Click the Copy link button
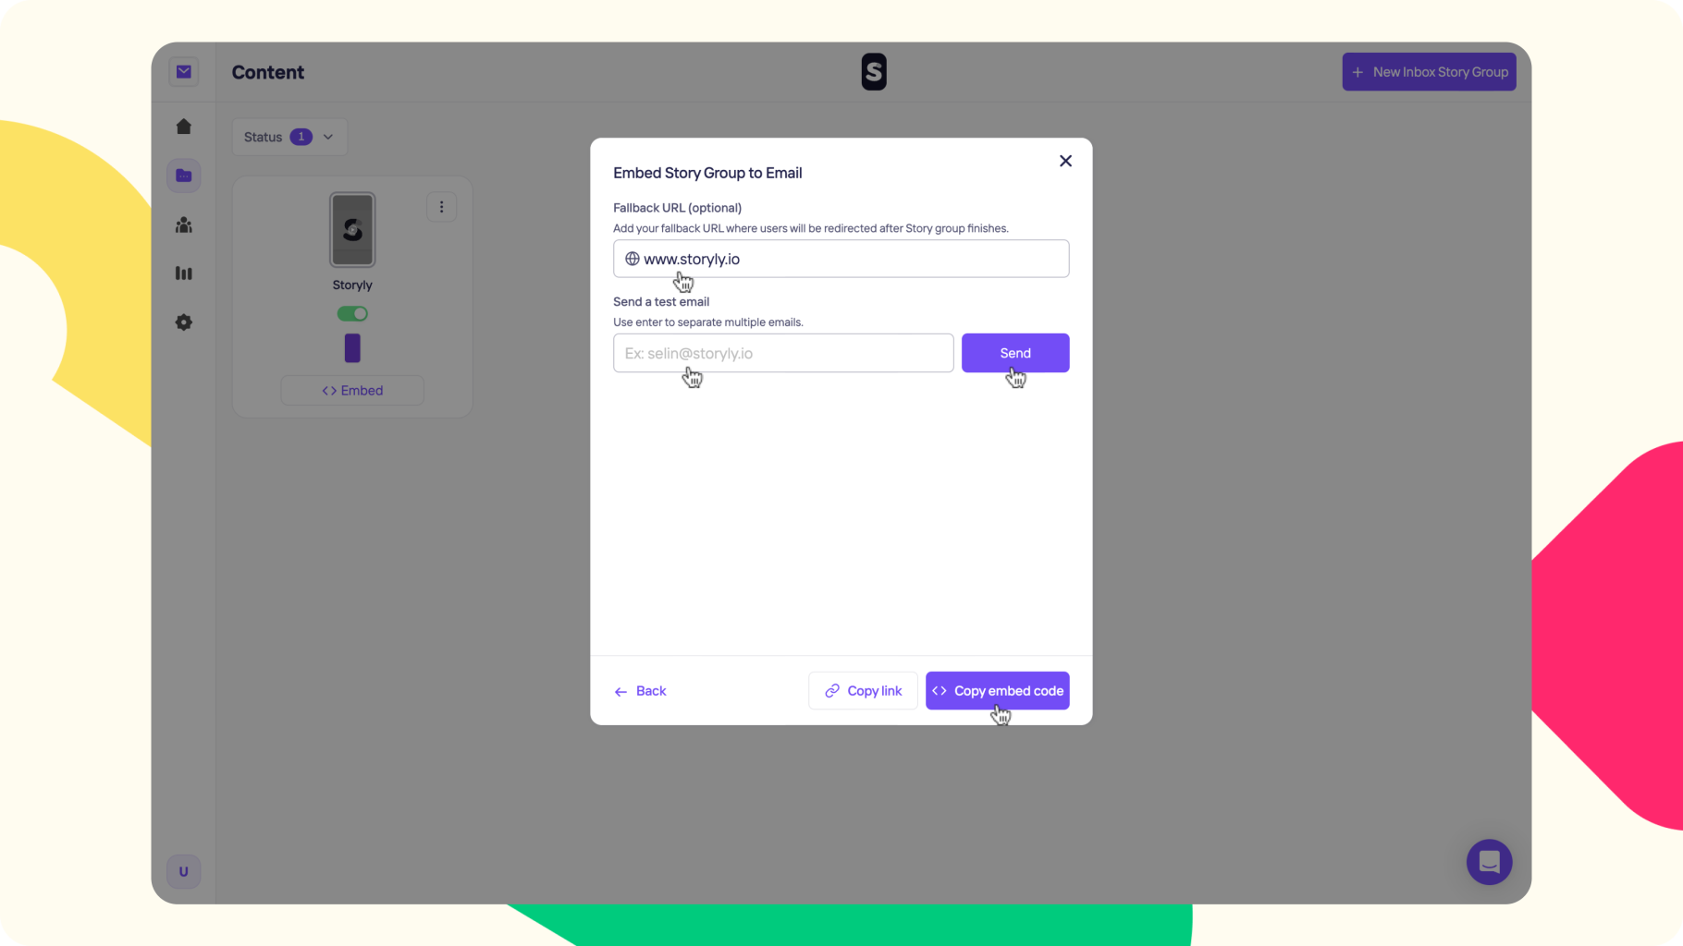This screenshot has height=946, width=1683. [863, 691]
